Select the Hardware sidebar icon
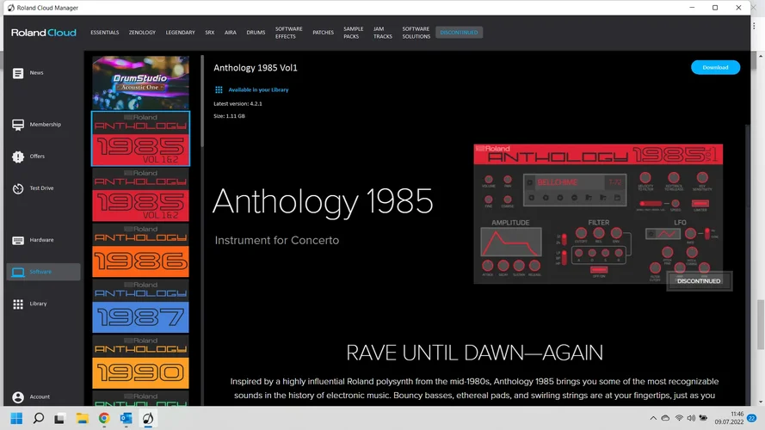 [x=18, y=240]
